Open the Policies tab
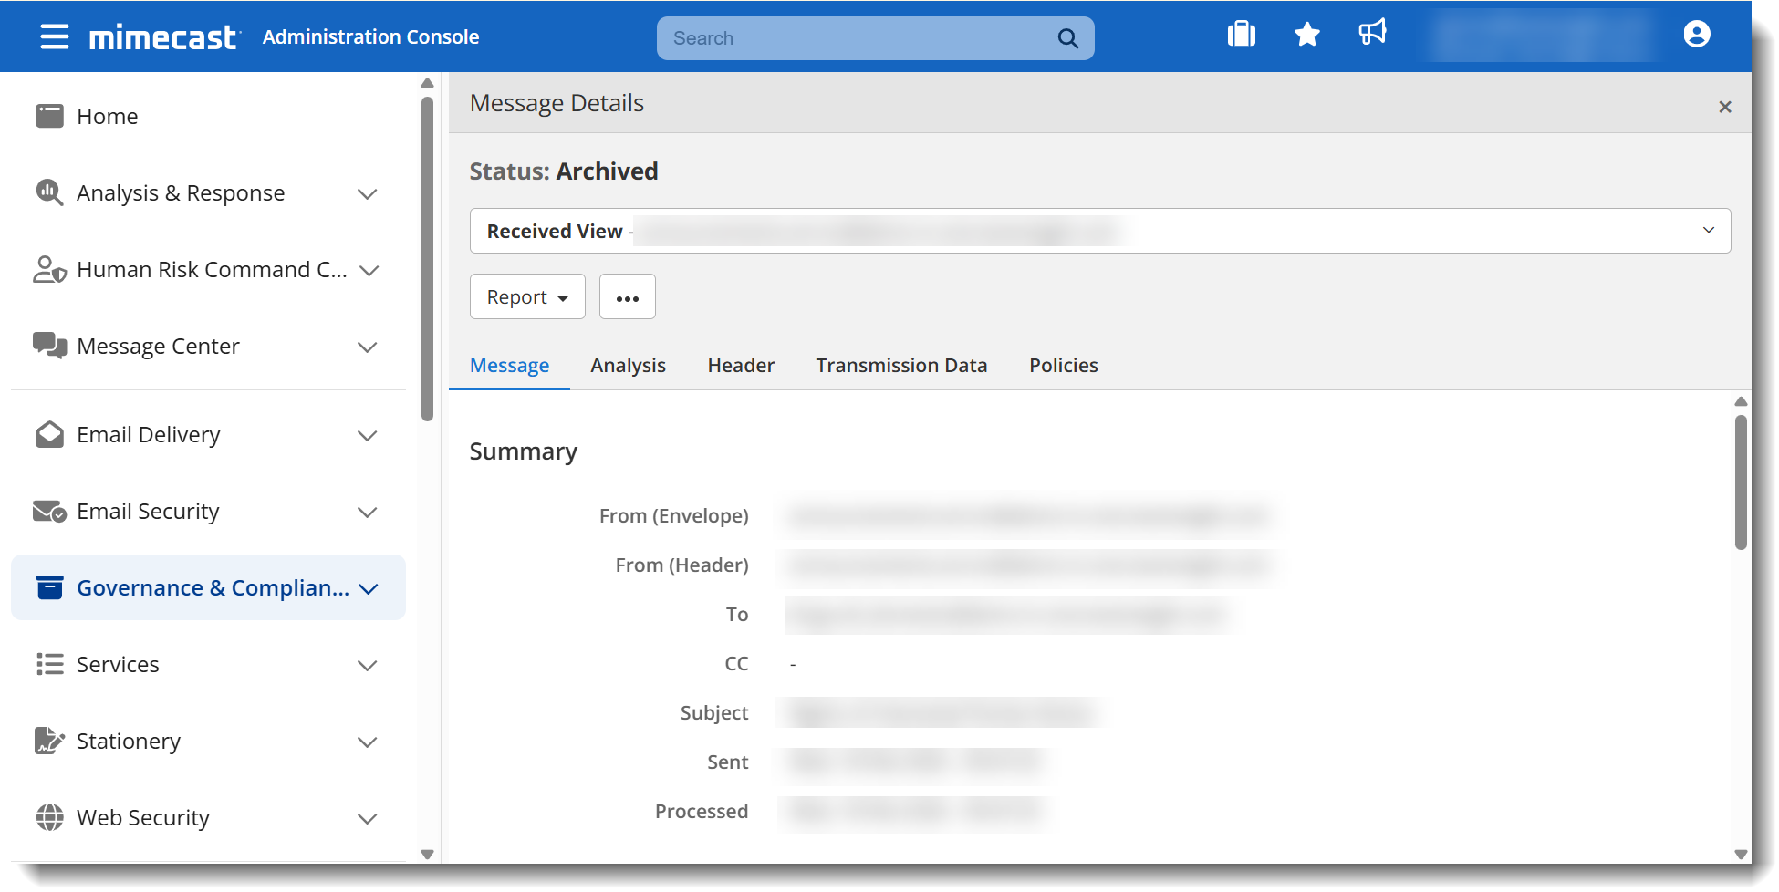The image size is (1779, 892). click(1063, 366)
